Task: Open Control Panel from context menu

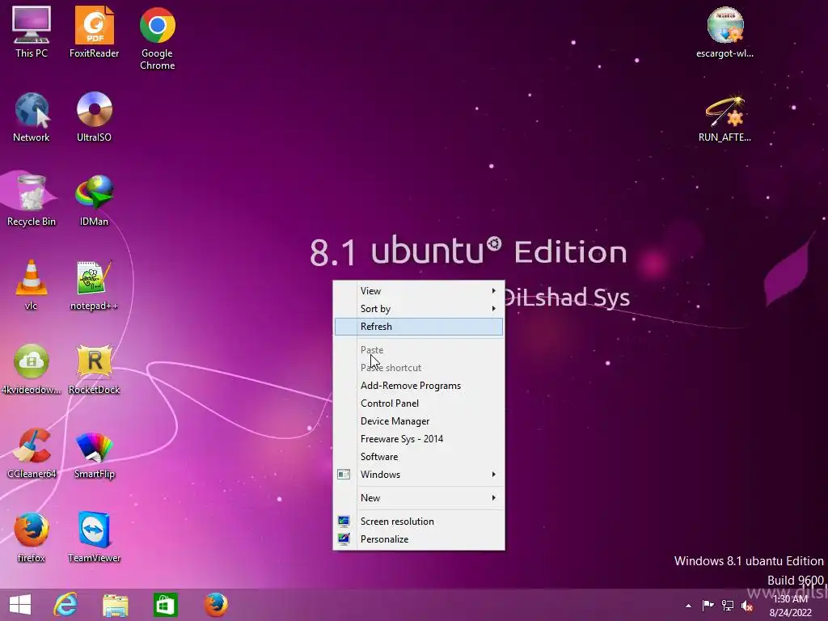Action: pyautogui.click(x=419, y=403)
